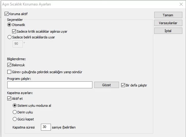
Task: Uncheck Aktif et under Kapatma ayarları
Action: (x=9, y=99)
